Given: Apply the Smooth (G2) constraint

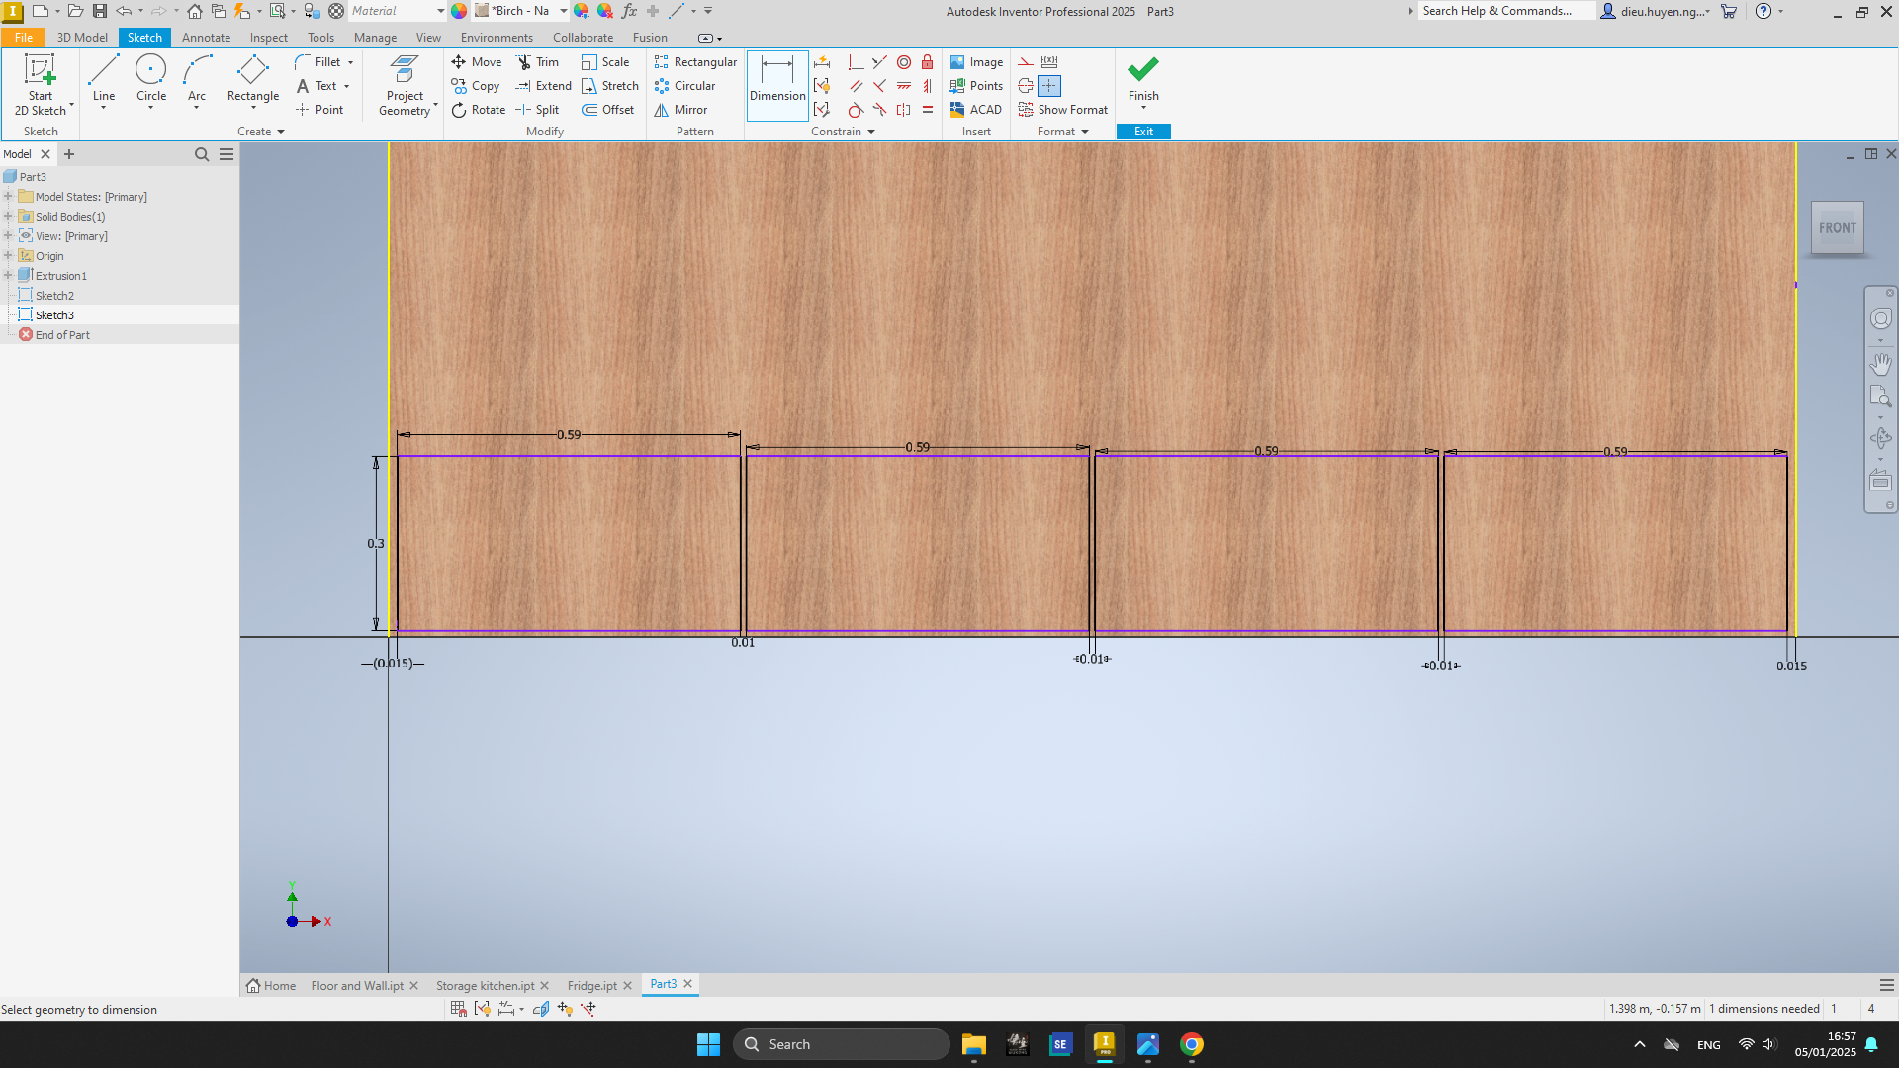Looking at the screenshot, I should pyautogui.click(x=879, y=110).
